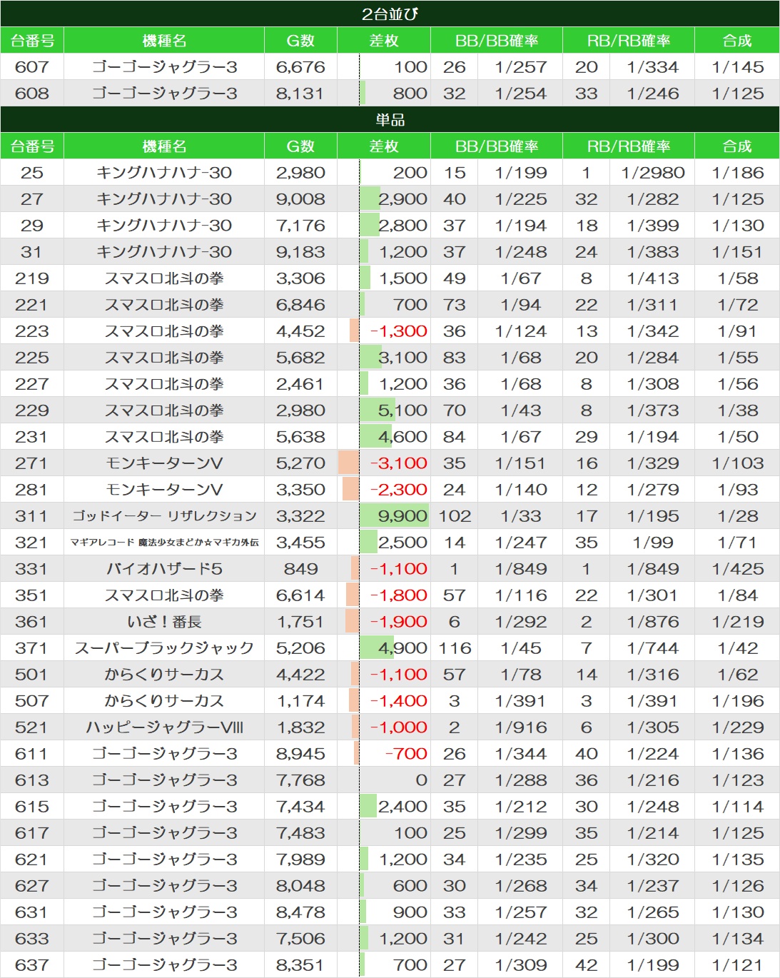The width and height of the screenshot is (780, 978).
Task: Select the 1/916 BB probability value
Action: coord(521,727)
